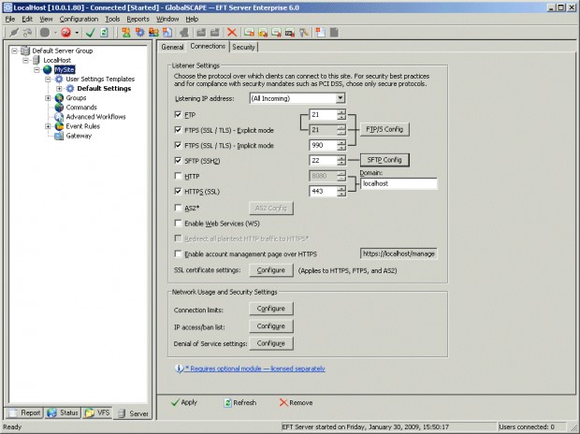Open the Reports menu

[x=138, y=19]
